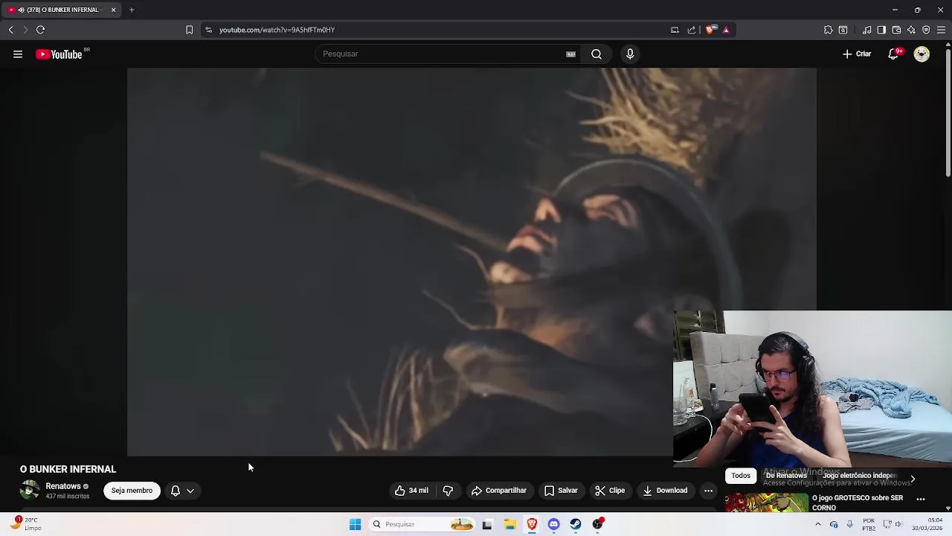Close the O BUNKER INFERNAL tab
This screenshot has width=952, height=536.
click(113, 10)
